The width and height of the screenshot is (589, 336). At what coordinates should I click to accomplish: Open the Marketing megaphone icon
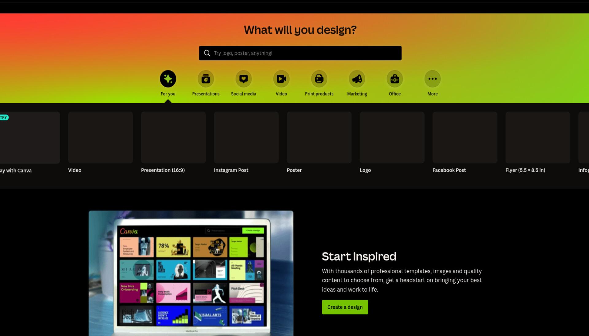357,79
